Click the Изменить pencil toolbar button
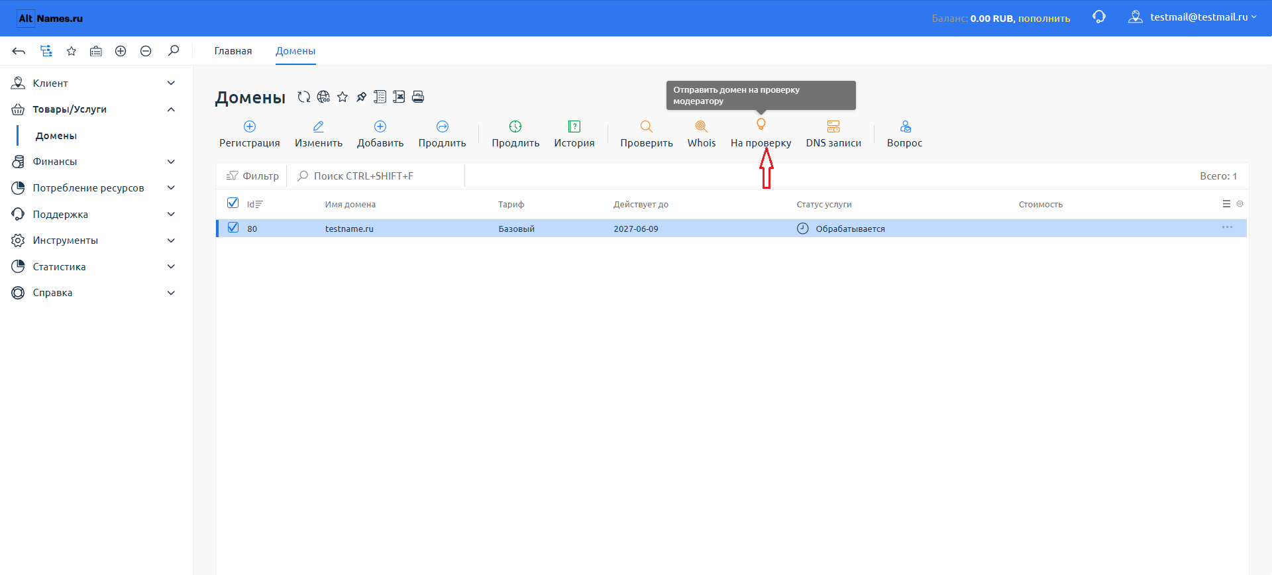This screenshot has height=575, width=1272. [x=319, y=134]
